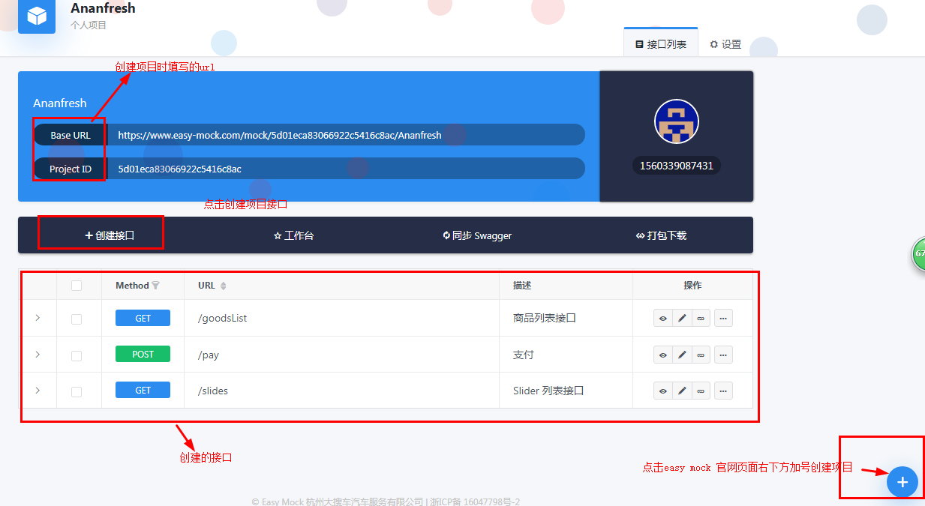The height and width of the screenshot is (506, 925).
Task: Preview the /goodsList interface with eye icon
Action: (x=663, y=319)
